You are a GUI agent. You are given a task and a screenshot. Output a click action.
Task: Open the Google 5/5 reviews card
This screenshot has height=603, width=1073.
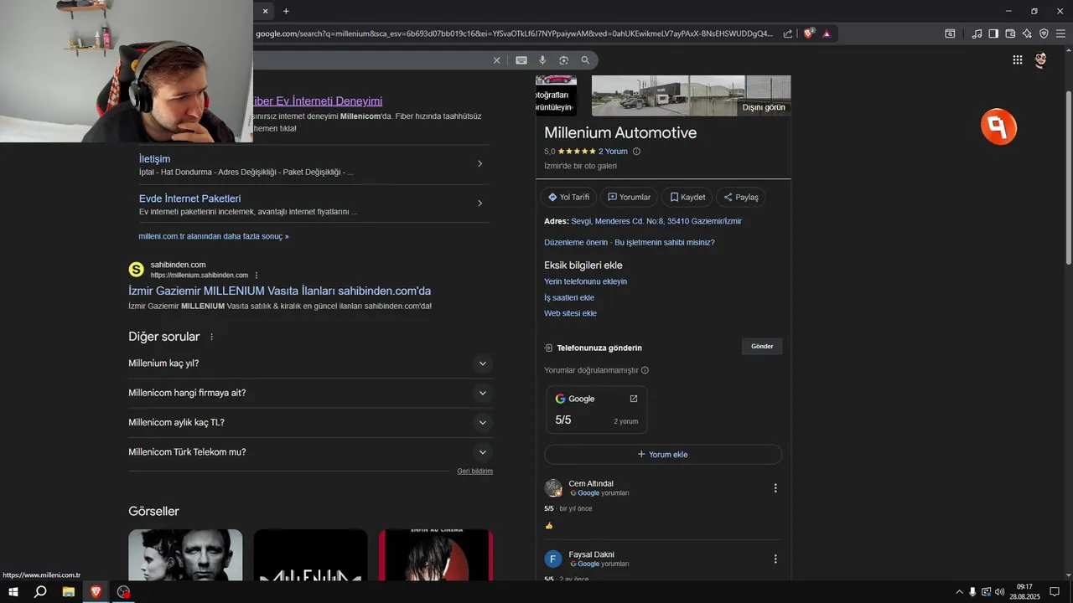click(x=596, y=410)
